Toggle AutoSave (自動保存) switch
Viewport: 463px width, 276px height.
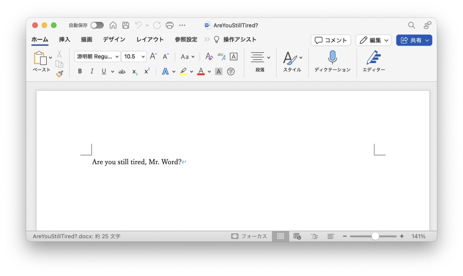coord(97,25)
